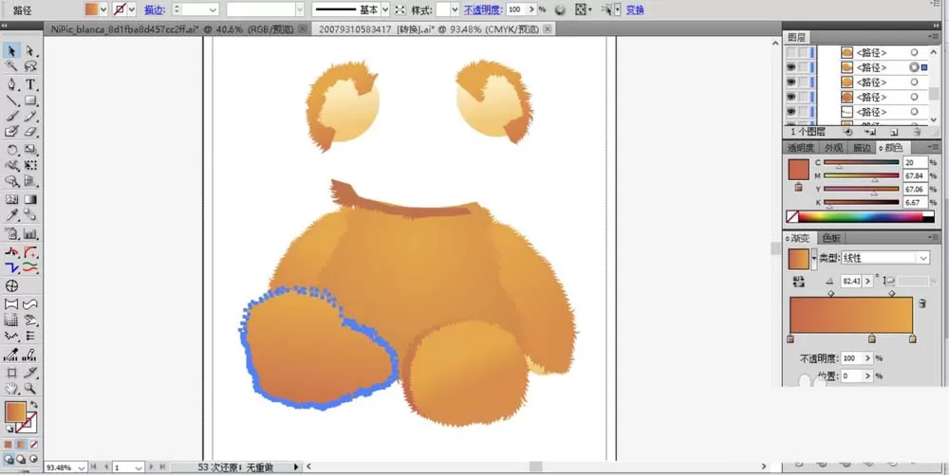Click the M magenta color slider
The image size is (949, 475).
(x=862, y=175)
